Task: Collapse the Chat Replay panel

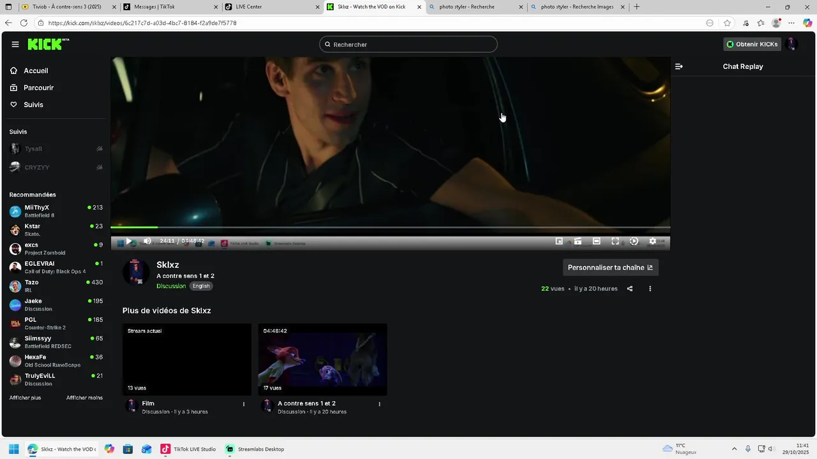Action: point(679,66)
